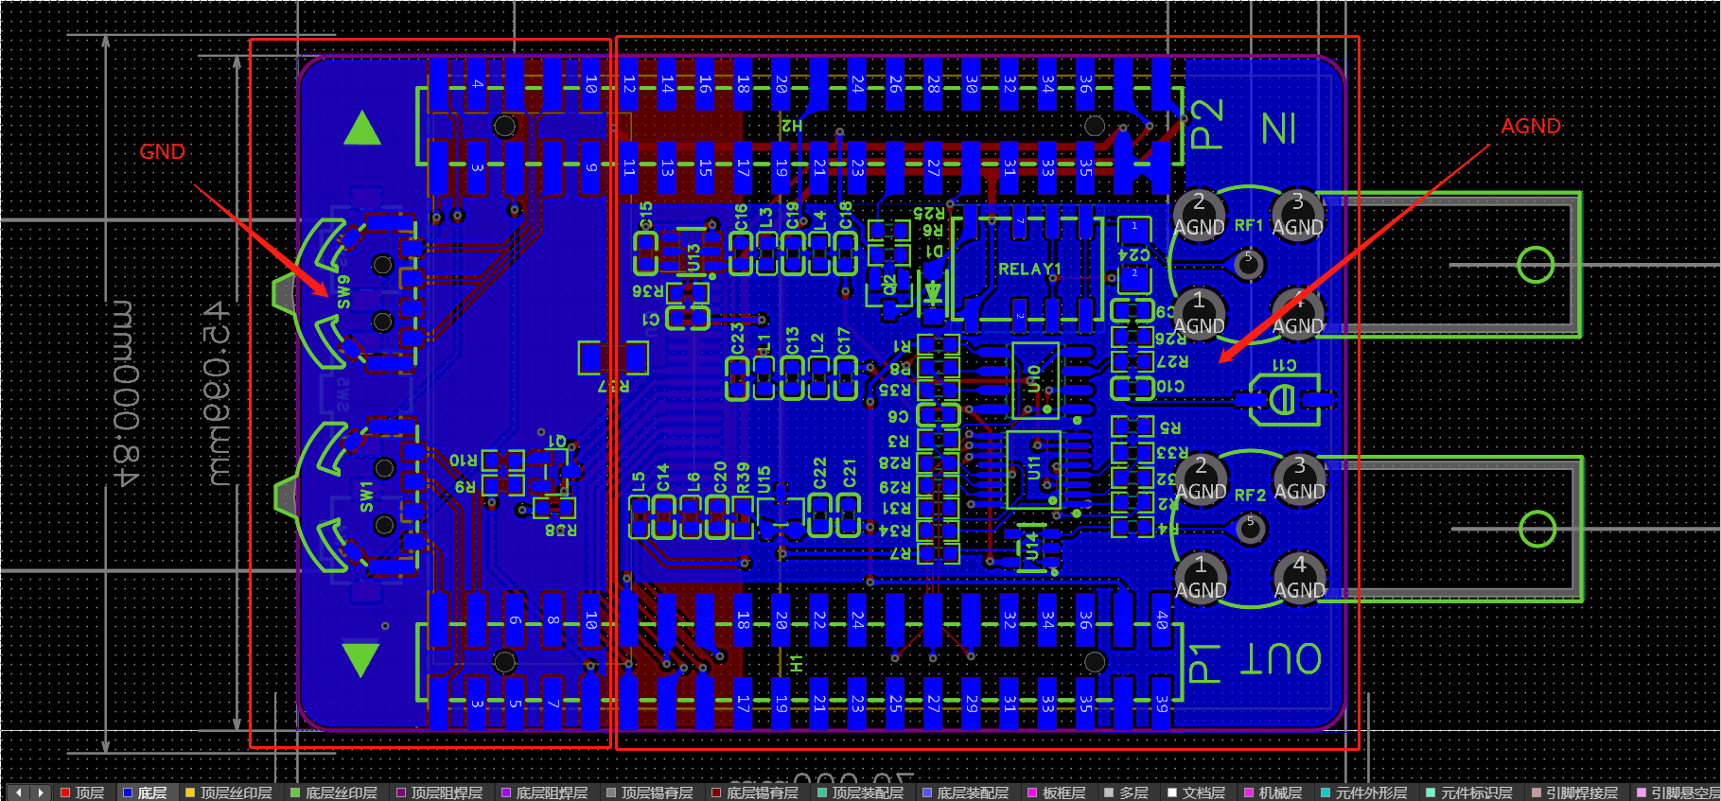Select RF1 pad 2 labeled AGND

[x=1199, y=215]
